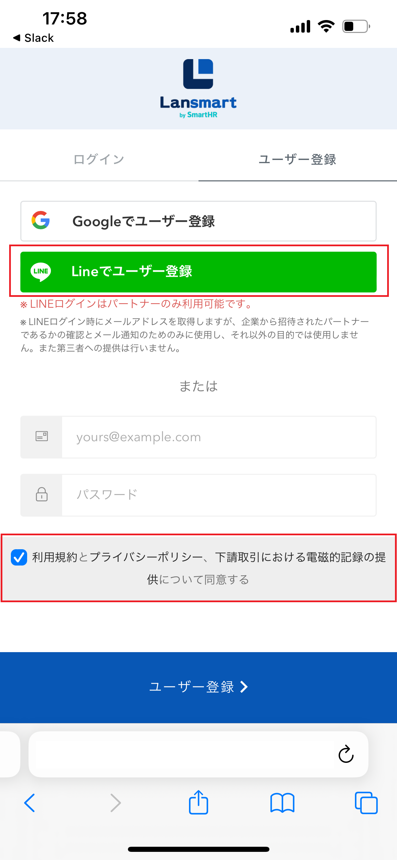Submit with the blue ユーザー登録 button

(x=198, y=687)
